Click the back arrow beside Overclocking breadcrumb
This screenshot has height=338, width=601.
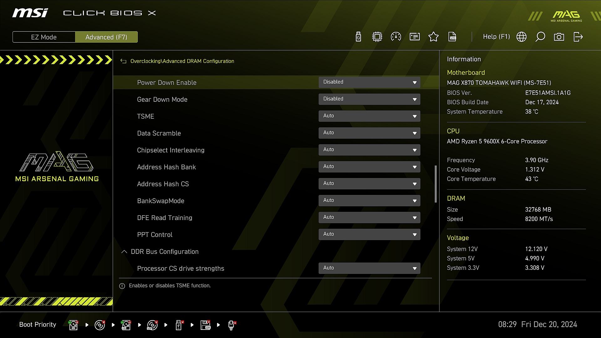click(123, 61)
